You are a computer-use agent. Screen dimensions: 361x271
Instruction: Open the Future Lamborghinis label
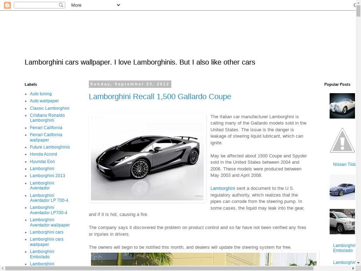(50, 147)
